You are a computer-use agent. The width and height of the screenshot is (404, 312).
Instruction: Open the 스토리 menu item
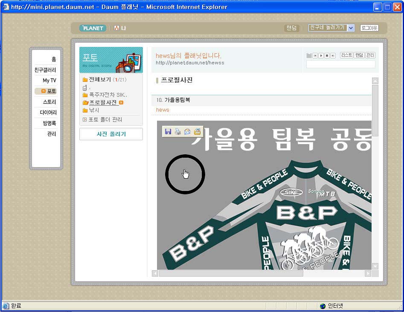tap(49, 102)
